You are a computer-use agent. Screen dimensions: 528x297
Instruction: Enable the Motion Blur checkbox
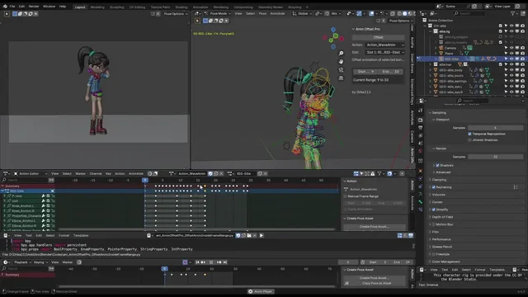tap(434, 224)
